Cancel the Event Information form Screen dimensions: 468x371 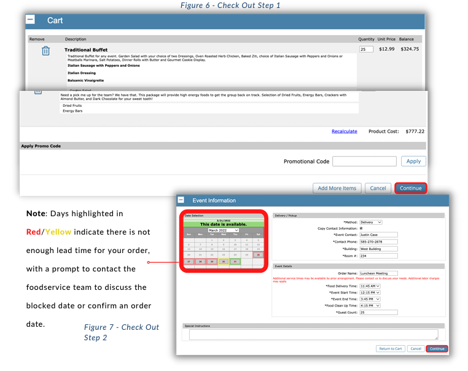[x=416, y=349]
